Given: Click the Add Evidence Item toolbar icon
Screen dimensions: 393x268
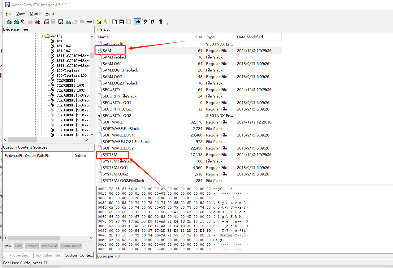Looking at the screenshot, I should [x=9, y=22].
